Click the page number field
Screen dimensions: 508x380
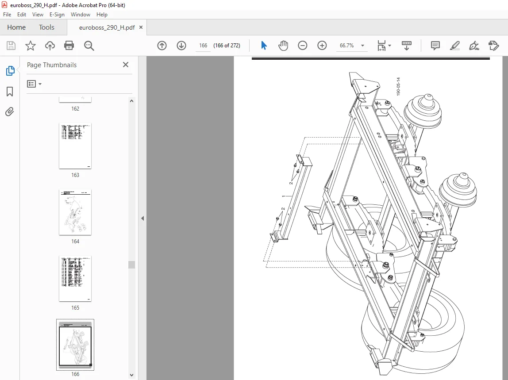tap(203, 46)
